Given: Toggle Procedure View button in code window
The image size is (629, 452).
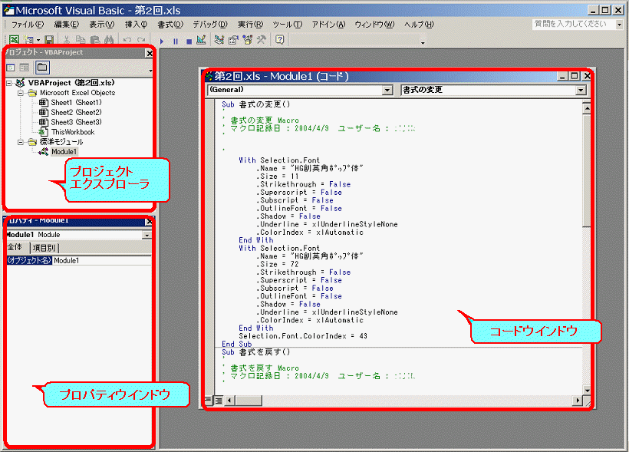Looking at the screenshot, I should 208,401.
